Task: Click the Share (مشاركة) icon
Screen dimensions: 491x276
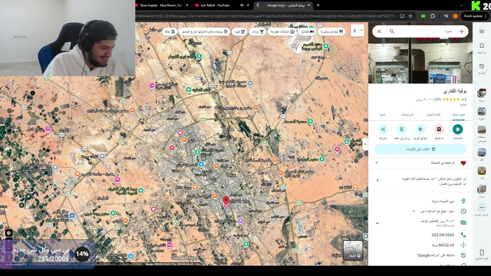Action: coord(383,129)
